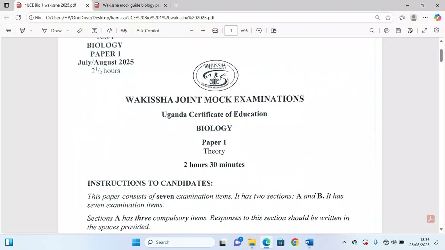Viewport: 445px width, 250px height.
Task: Show the PDF table of contents
Action: 9,31
